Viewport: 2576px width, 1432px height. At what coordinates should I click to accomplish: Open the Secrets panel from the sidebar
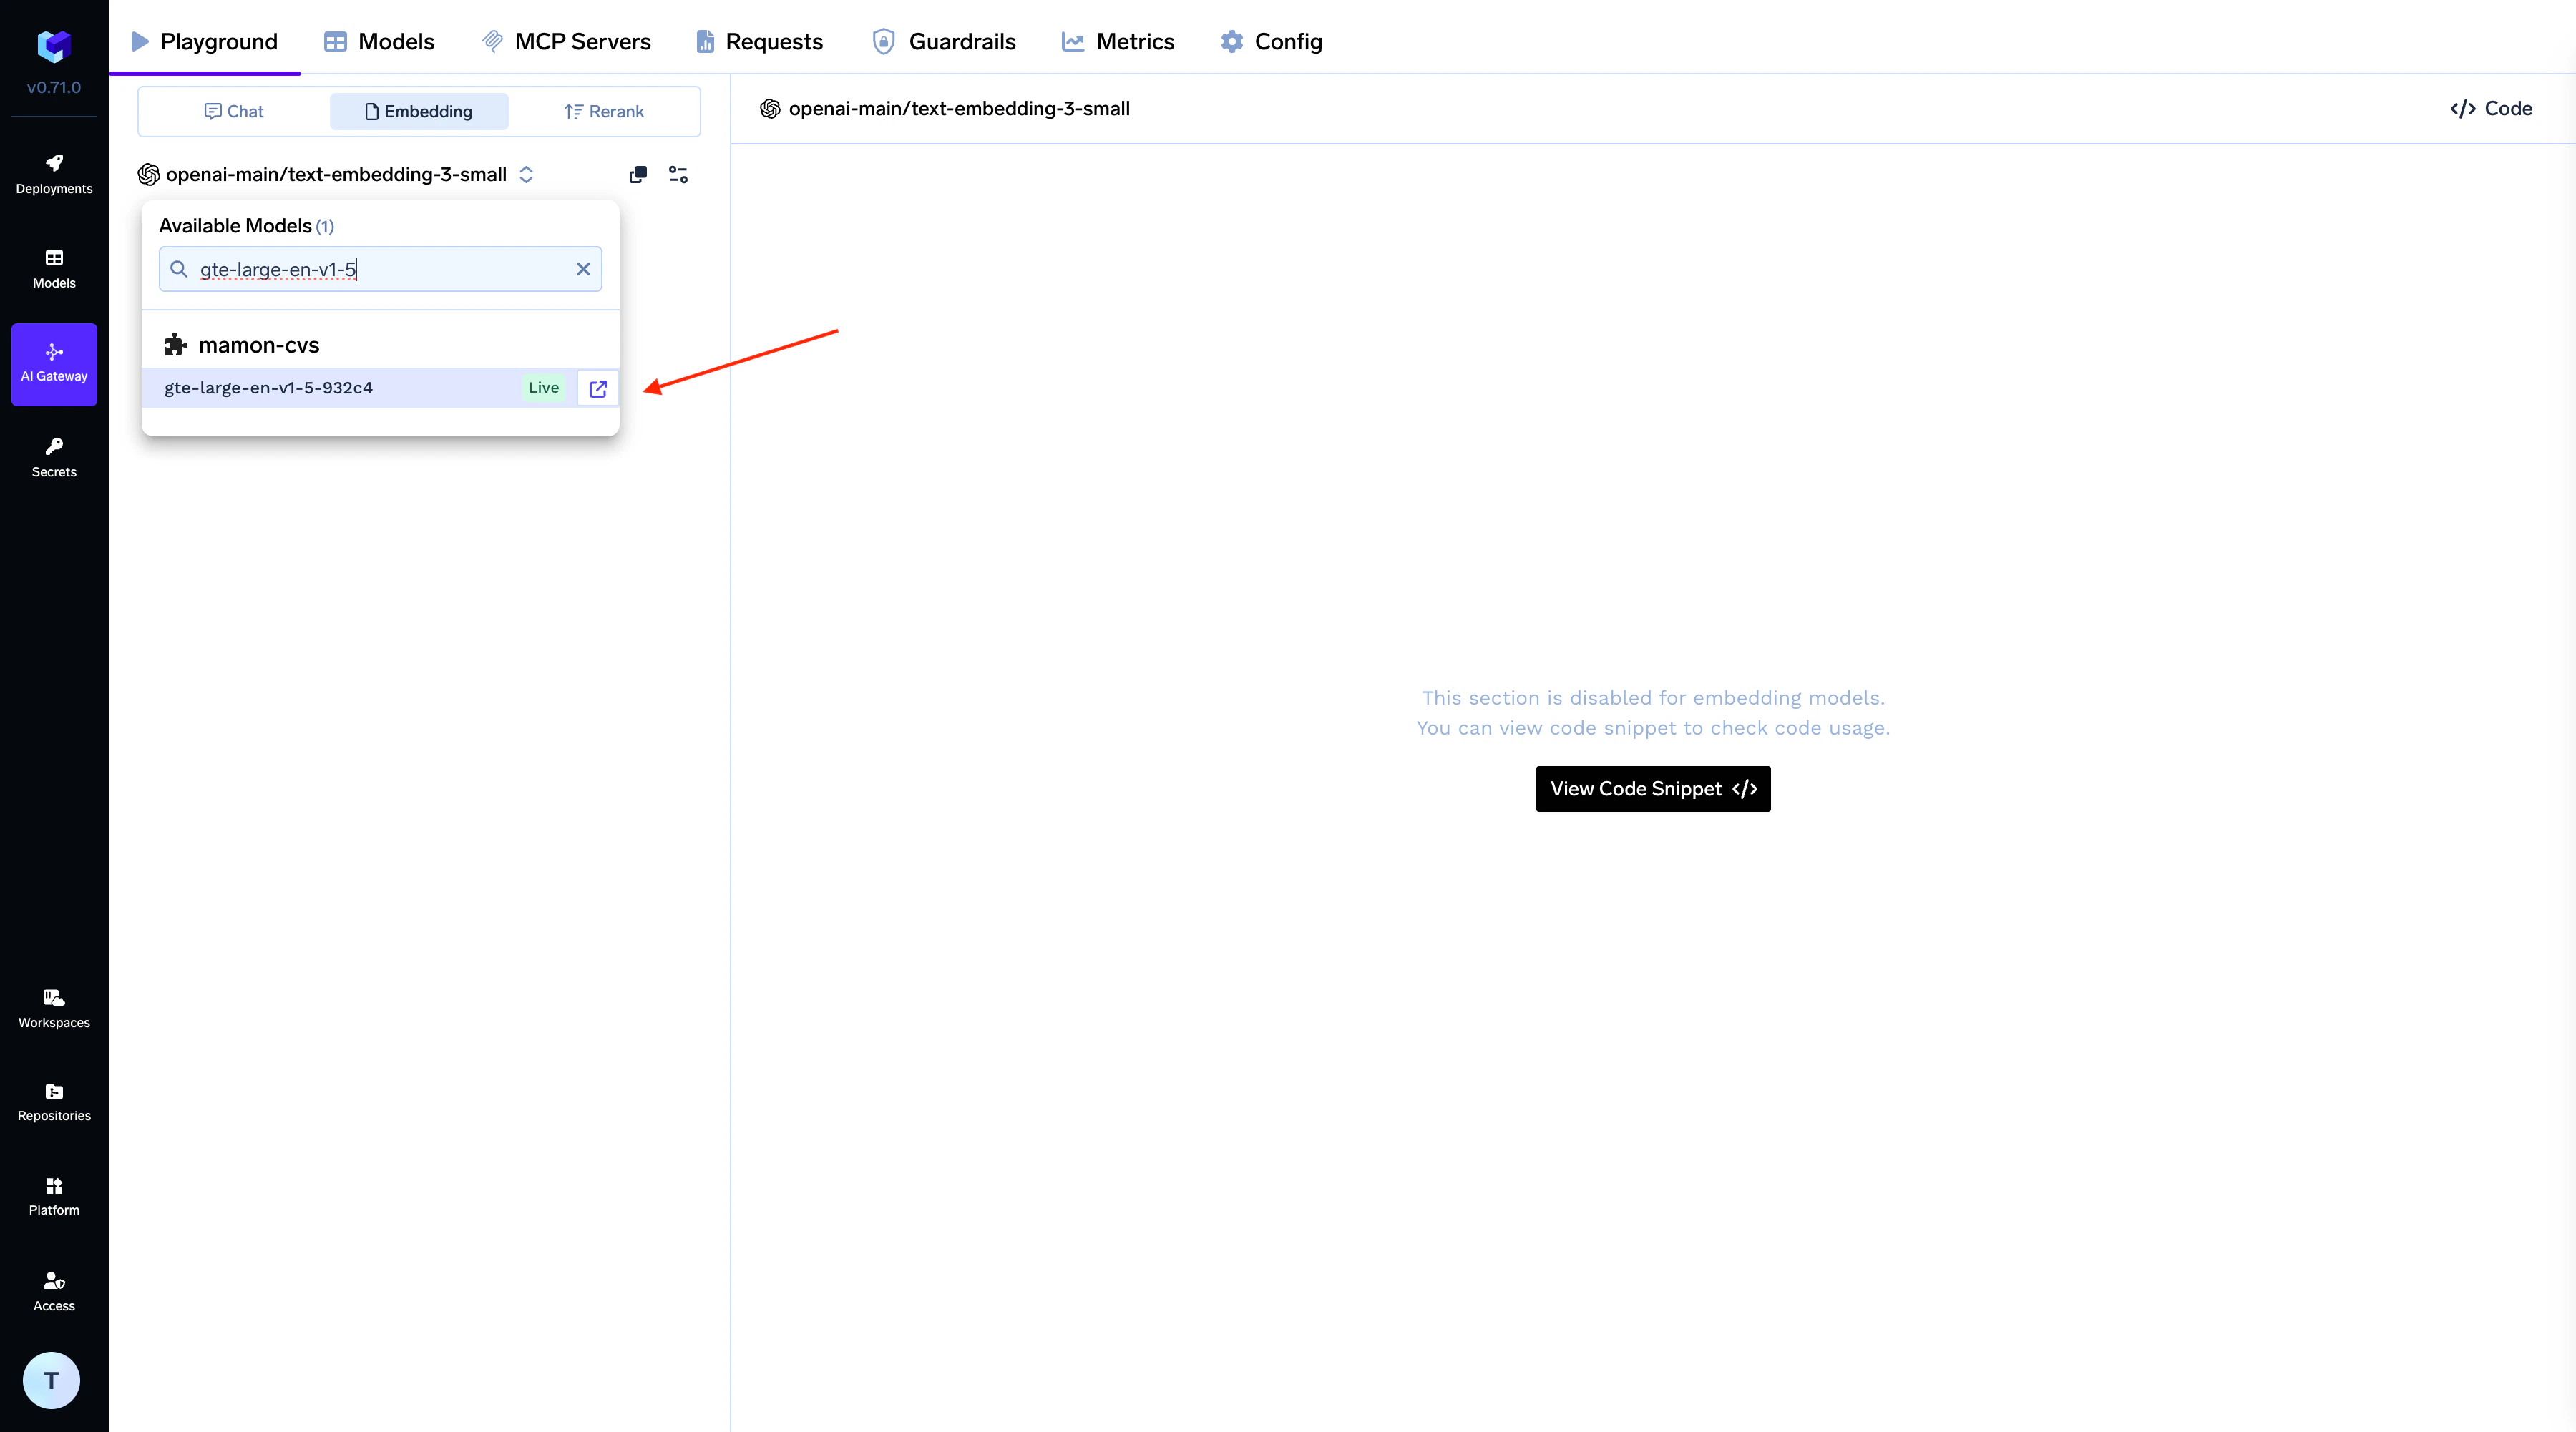[53, 456]
